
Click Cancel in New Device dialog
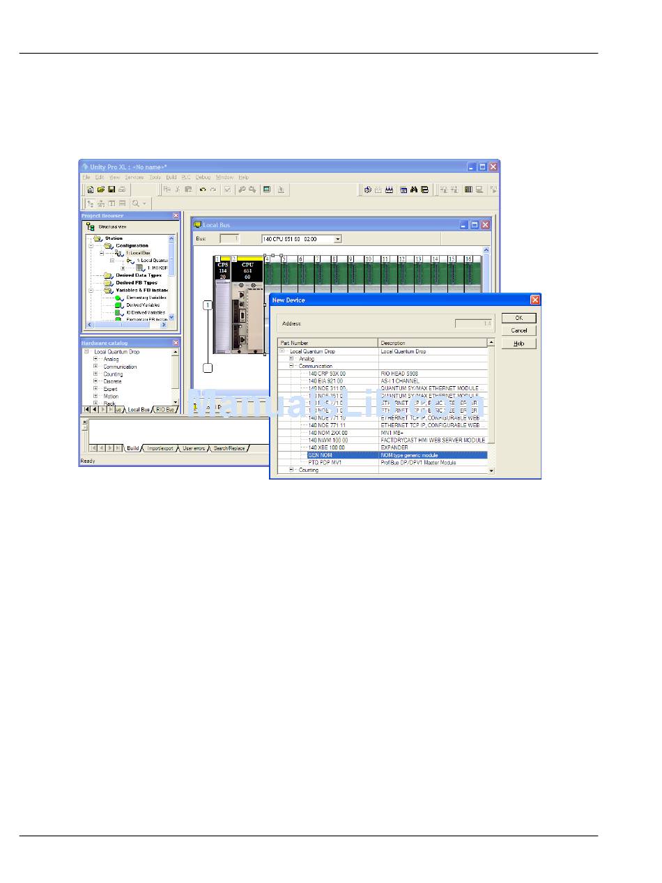coord(519,330)
